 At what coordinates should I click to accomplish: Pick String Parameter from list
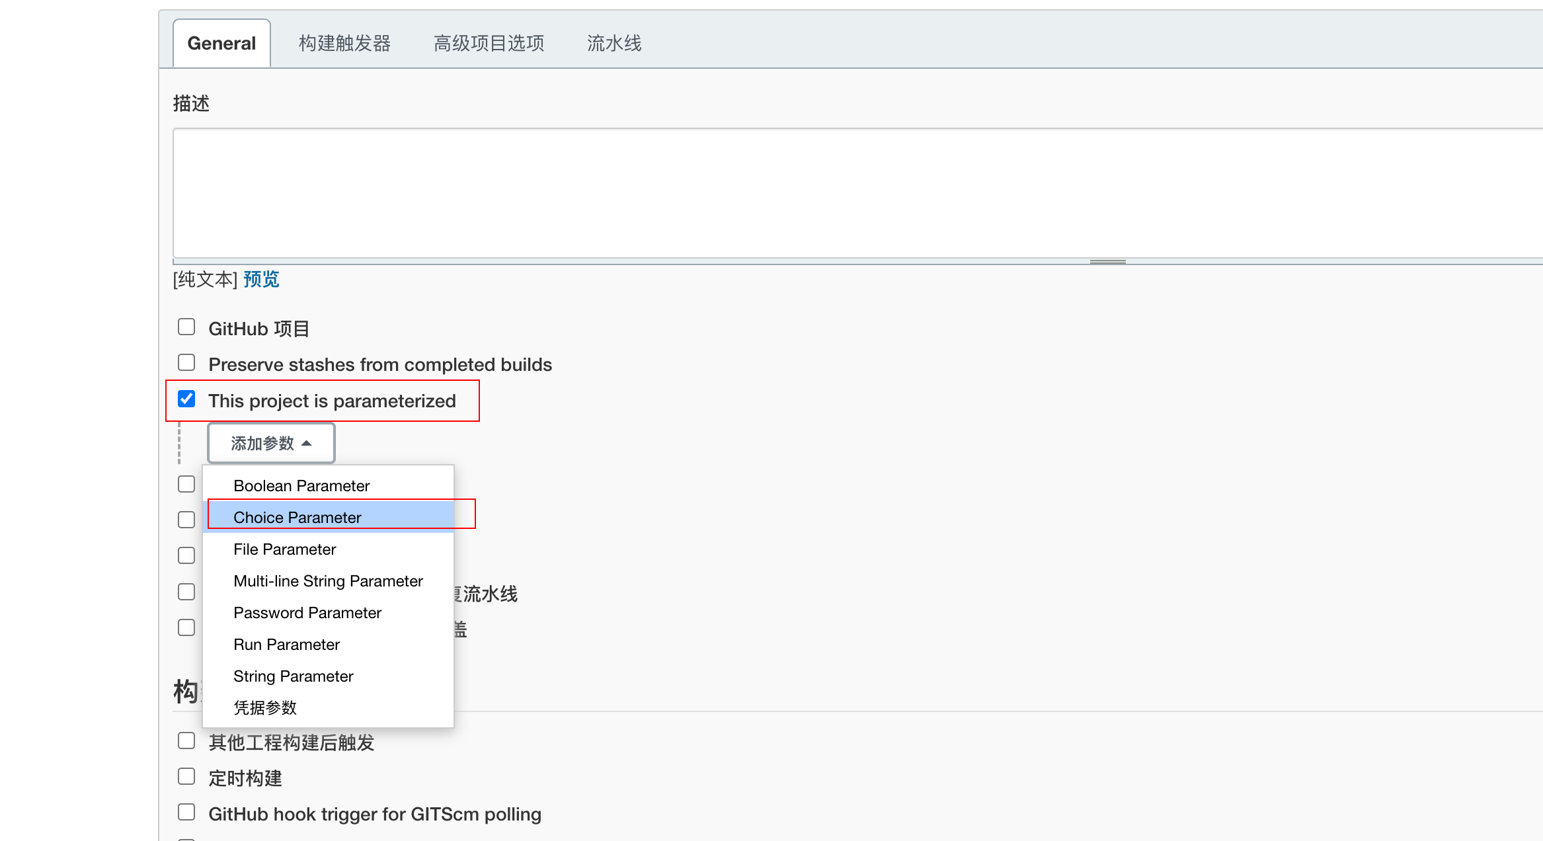(x=293, y=676)
